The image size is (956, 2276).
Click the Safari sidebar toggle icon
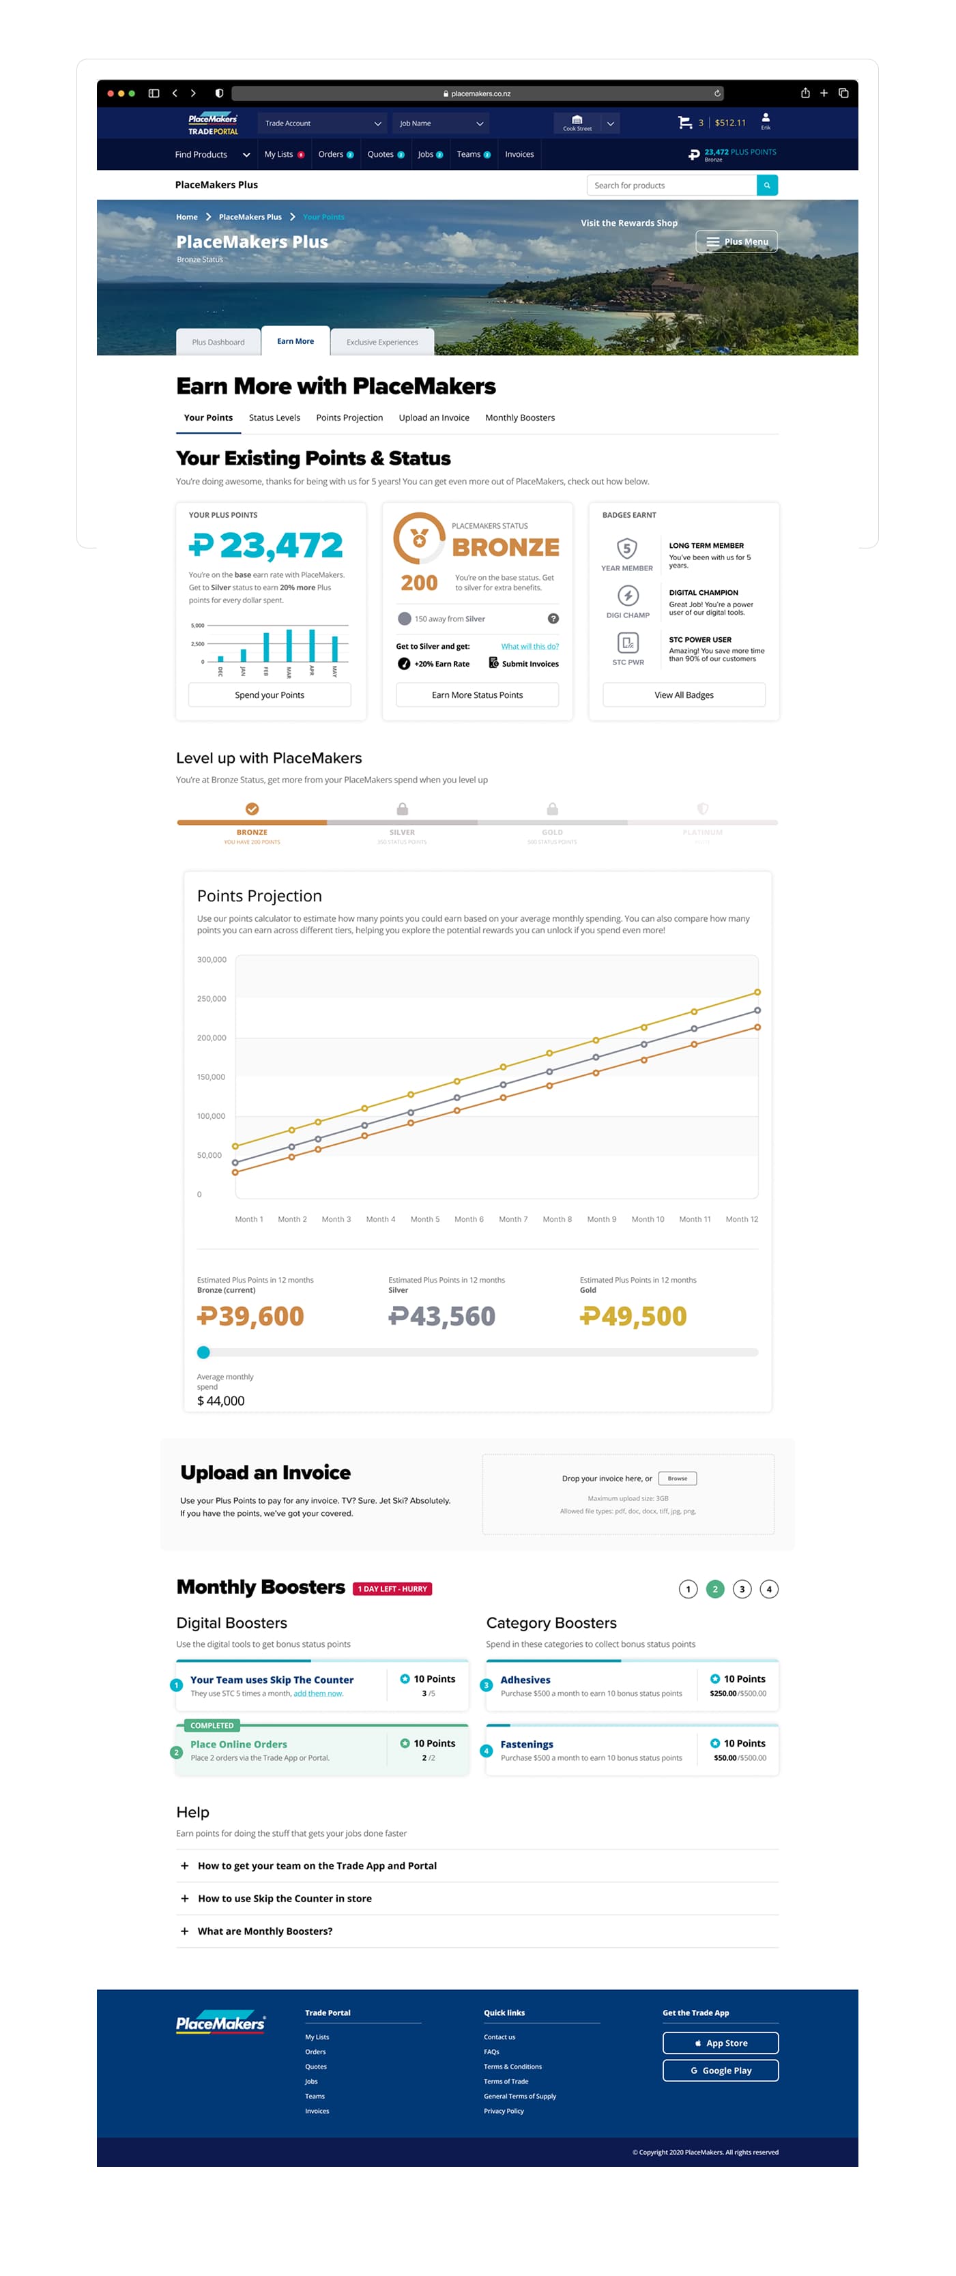coord(154,93)
